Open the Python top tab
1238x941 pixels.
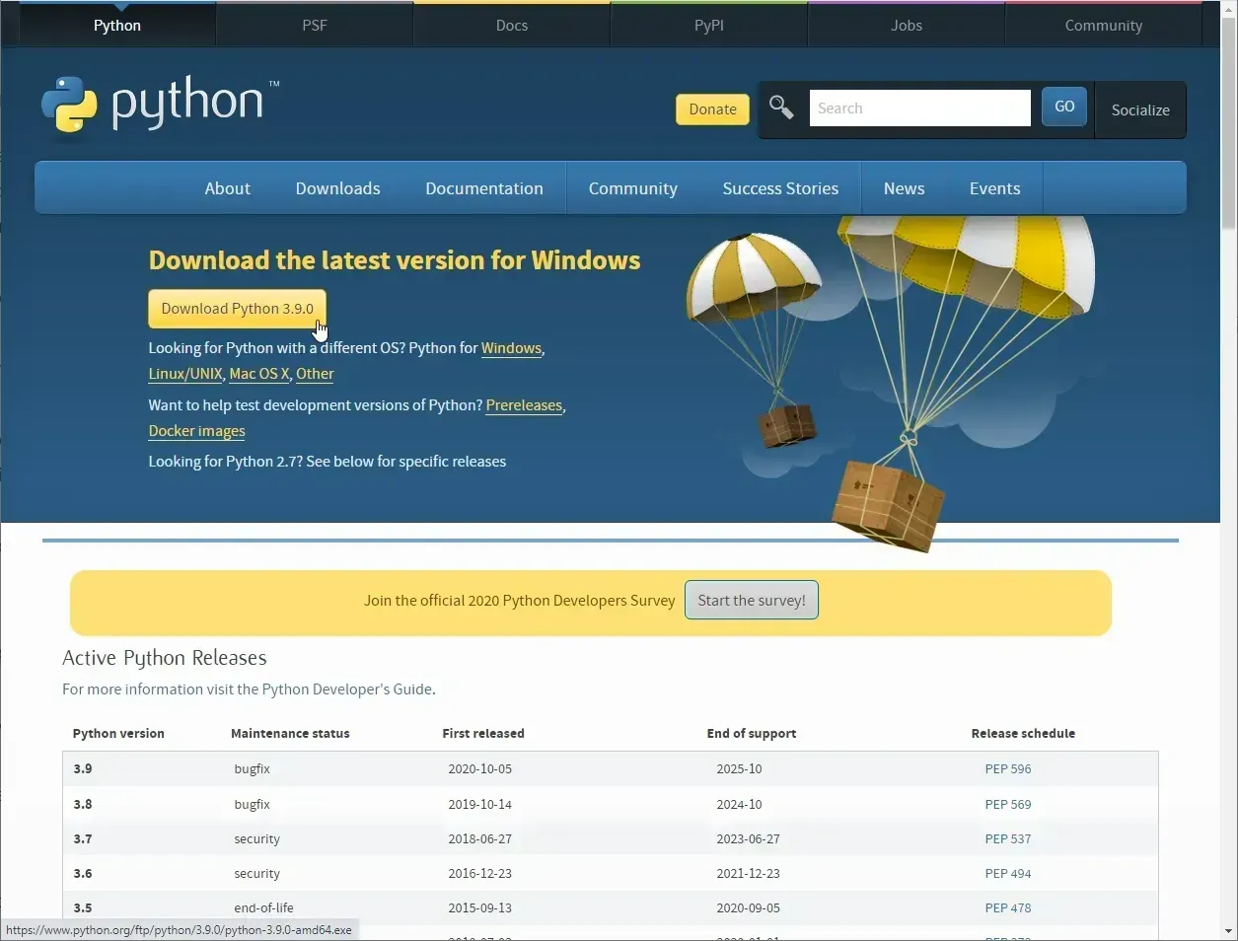[117, 26]
